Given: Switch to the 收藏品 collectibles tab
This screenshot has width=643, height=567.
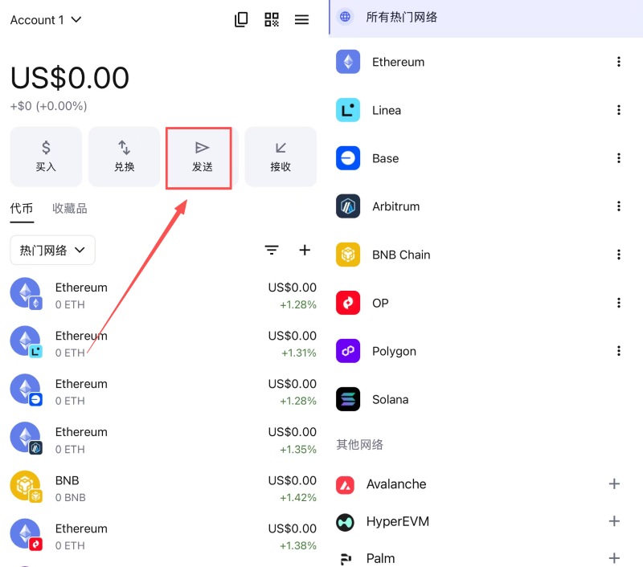Looking at the screenshot, I should 70,209.
